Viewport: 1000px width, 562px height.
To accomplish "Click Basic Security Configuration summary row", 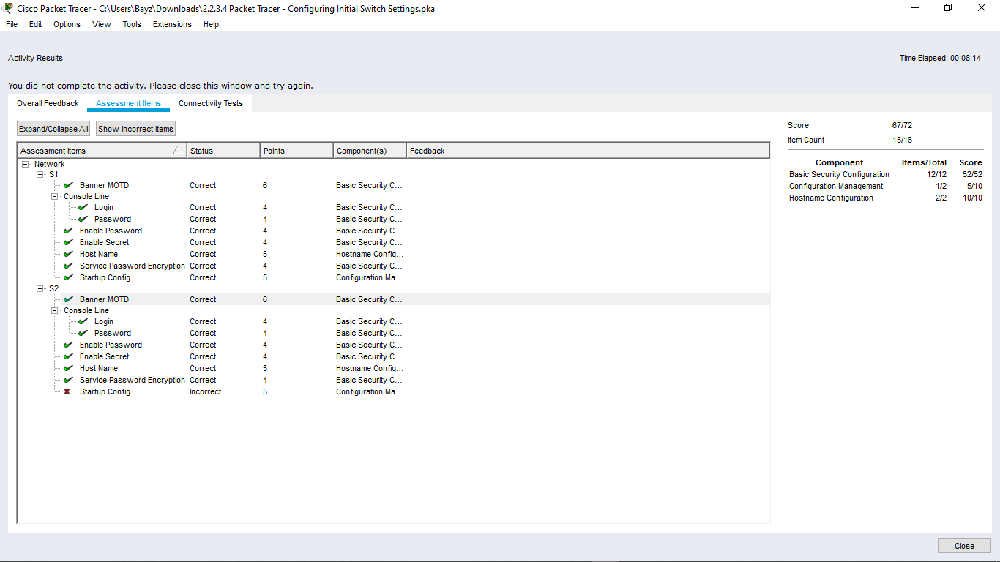I will coord(885,174).
